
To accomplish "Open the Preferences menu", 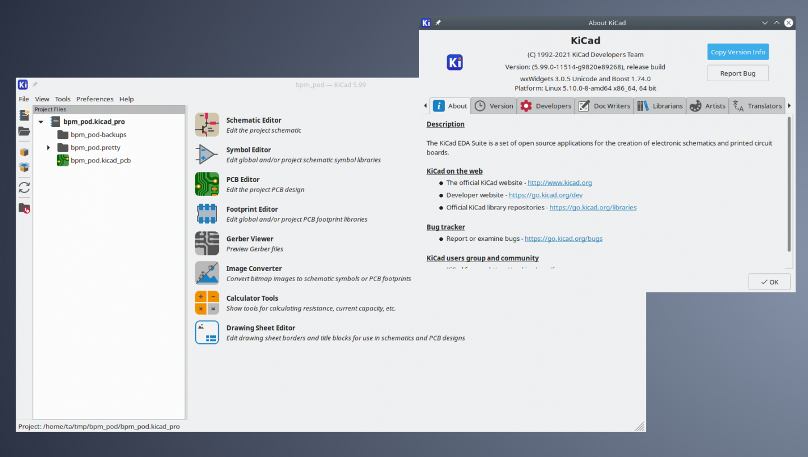I will tap(95, 99).
